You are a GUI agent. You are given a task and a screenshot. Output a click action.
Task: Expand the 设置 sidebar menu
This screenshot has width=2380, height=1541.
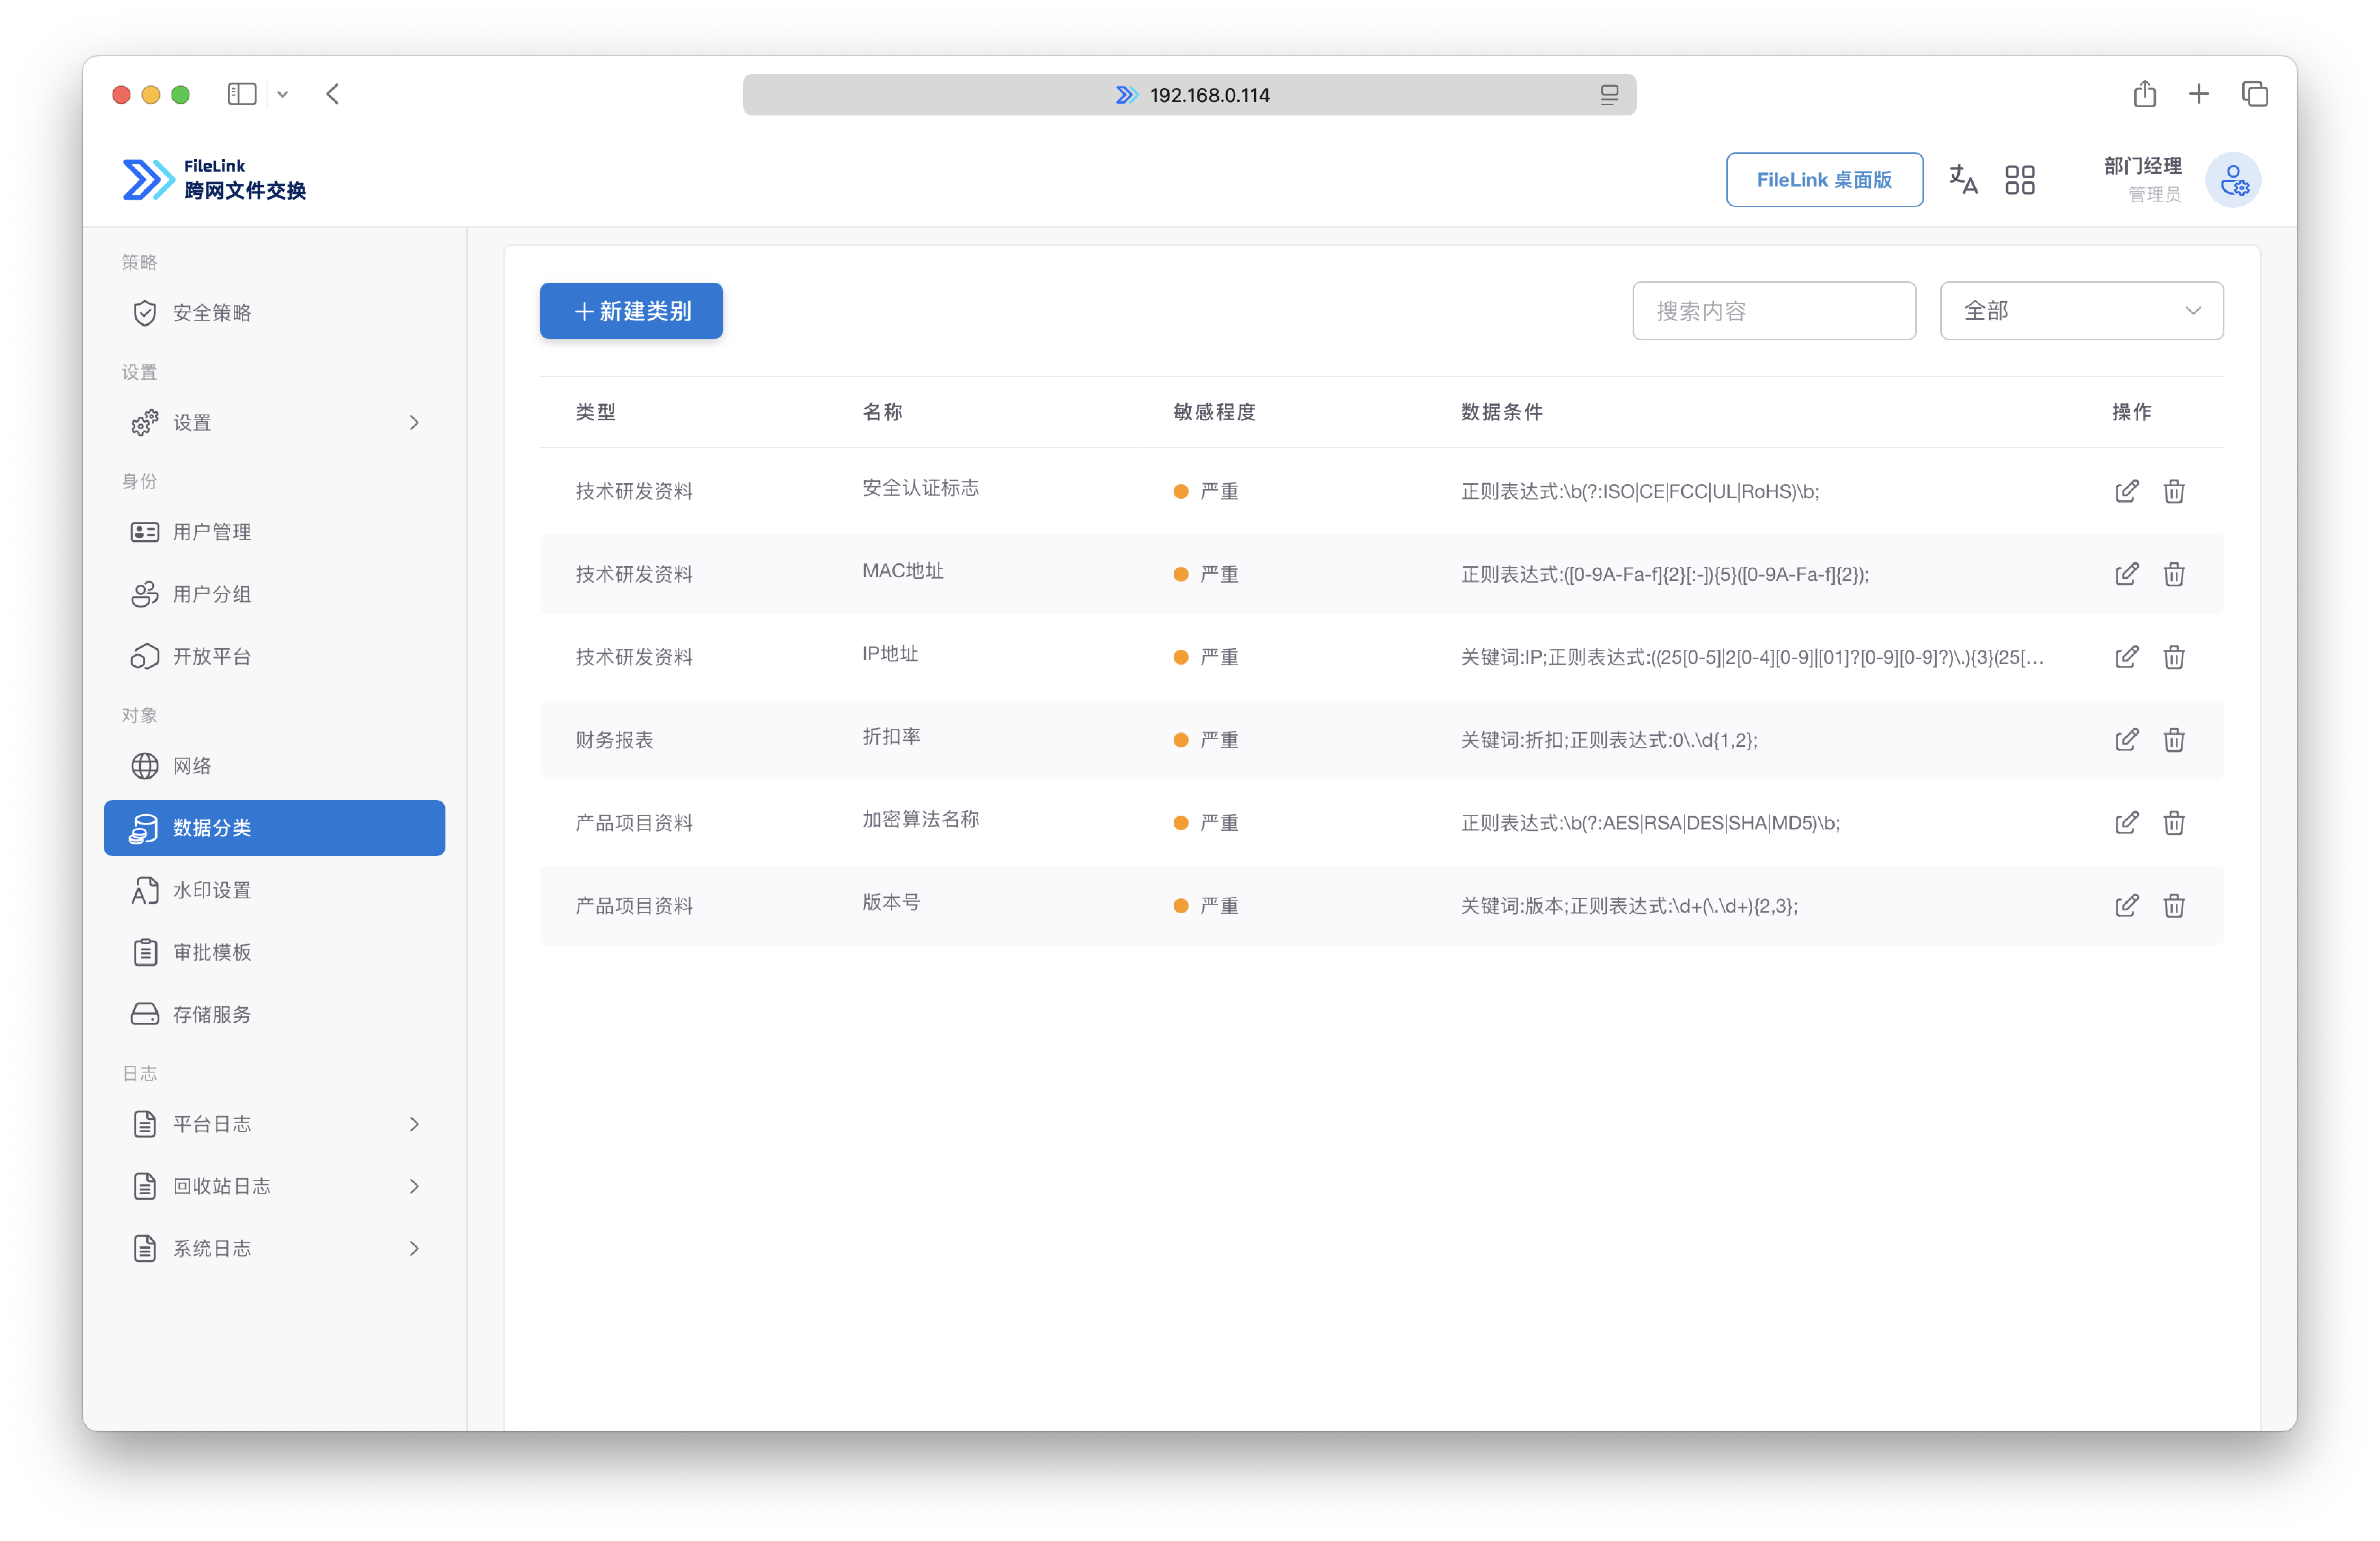point(274,423)
